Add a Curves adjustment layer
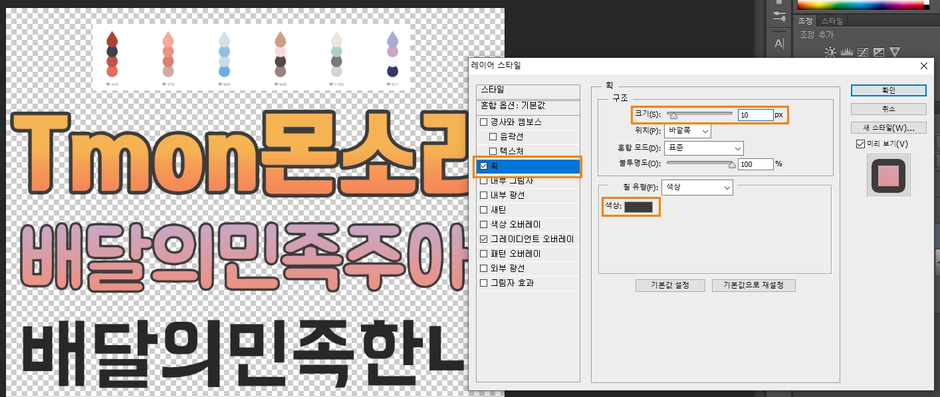940x397 pixels. (863, 52)
